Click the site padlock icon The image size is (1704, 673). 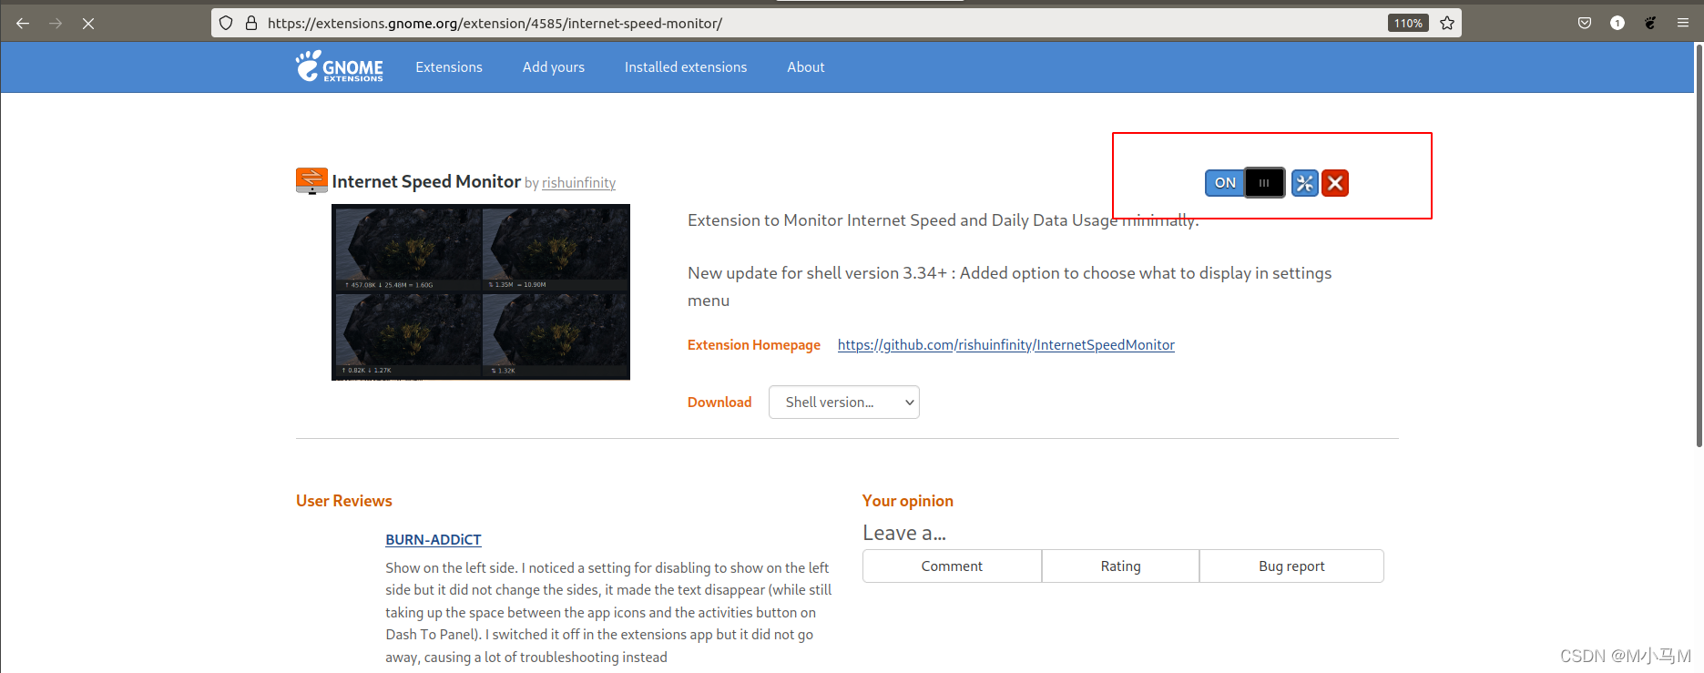pyautogui.click(x=251, y=23)
